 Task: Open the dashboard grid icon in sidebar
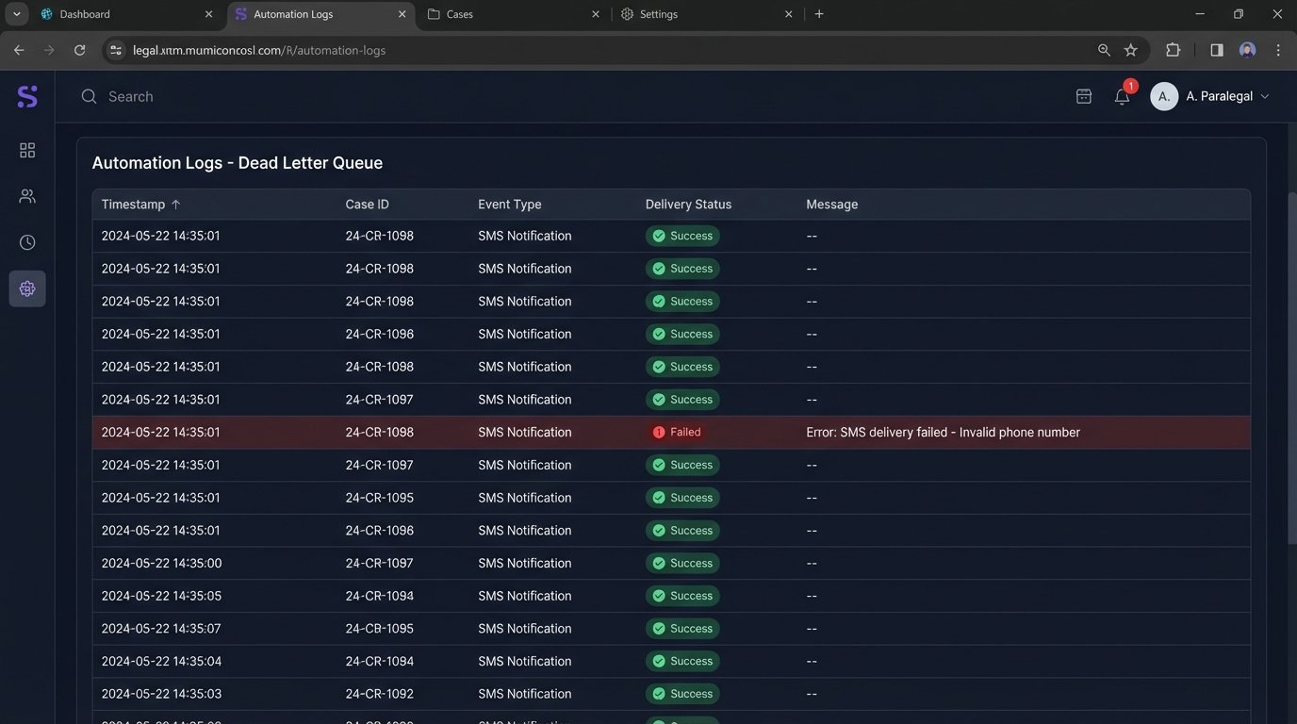click(x=27, y=151)
